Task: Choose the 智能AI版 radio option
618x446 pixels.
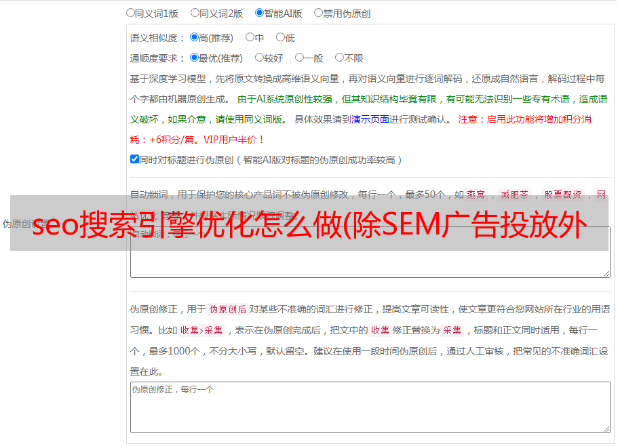Action: click(x=259, y=13)
